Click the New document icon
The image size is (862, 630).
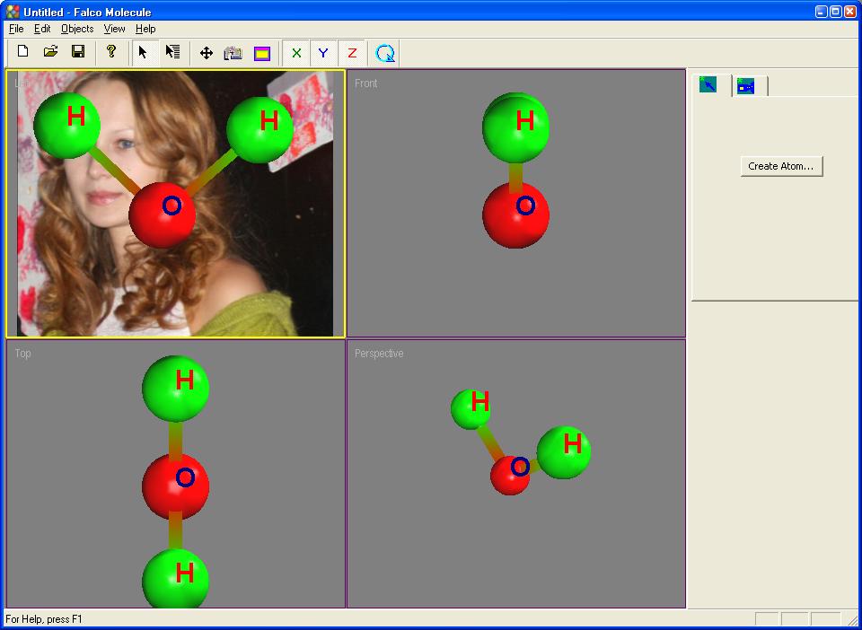click(22, 52)
